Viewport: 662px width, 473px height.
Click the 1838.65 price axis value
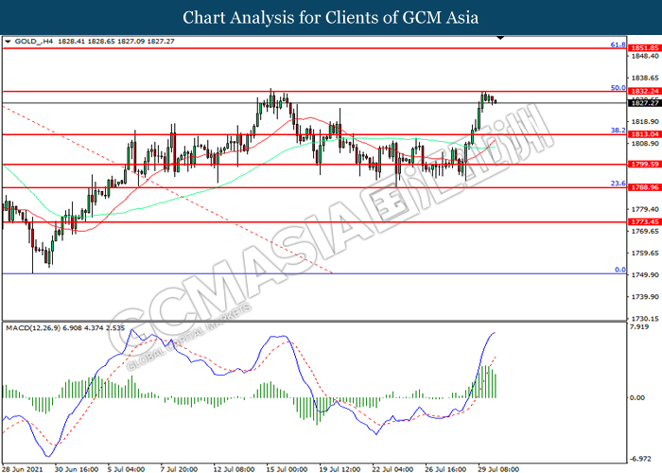click(645, 79)
